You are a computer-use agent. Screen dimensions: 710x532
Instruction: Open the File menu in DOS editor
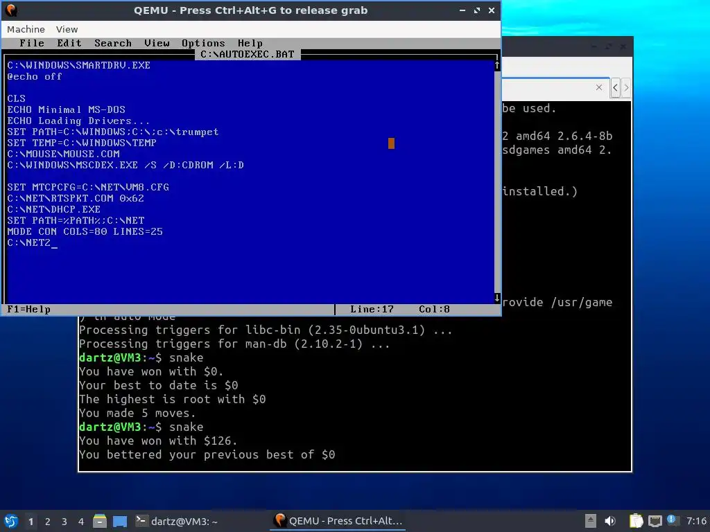tap(32, 43)
